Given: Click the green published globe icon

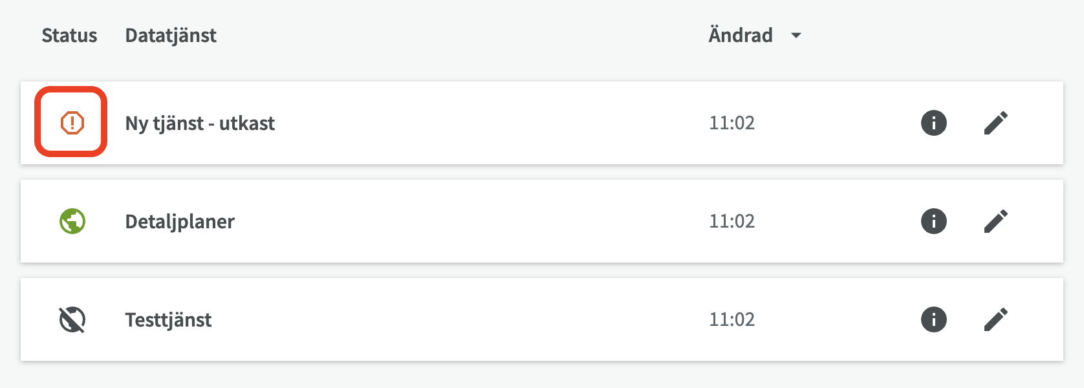Looking at the screenshot, I should 72,221.
